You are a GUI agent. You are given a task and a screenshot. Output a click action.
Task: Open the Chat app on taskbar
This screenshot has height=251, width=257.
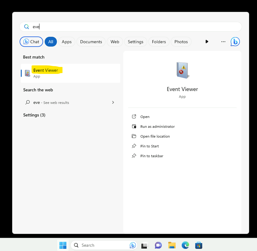[x=158, y=245]
